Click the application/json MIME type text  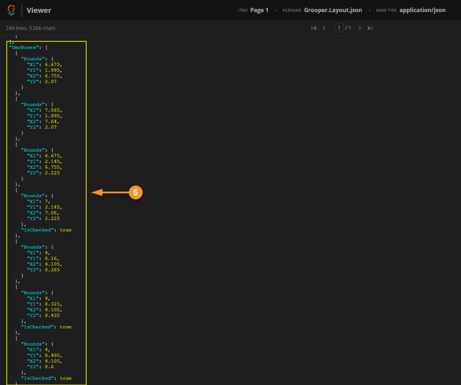tap(422, 10)
